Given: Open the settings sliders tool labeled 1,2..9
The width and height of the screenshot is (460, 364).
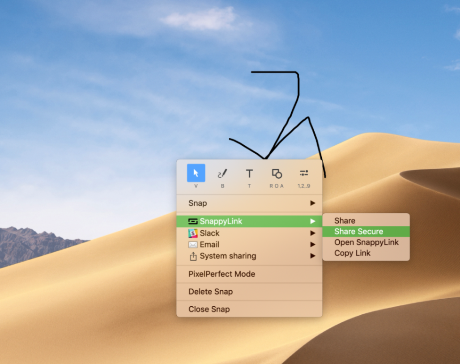Looking at the screenshot, I should 304,173.
